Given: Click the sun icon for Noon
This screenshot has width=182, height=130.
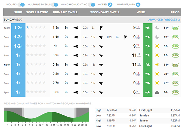Looking at the screenshot, I should 157,65.
